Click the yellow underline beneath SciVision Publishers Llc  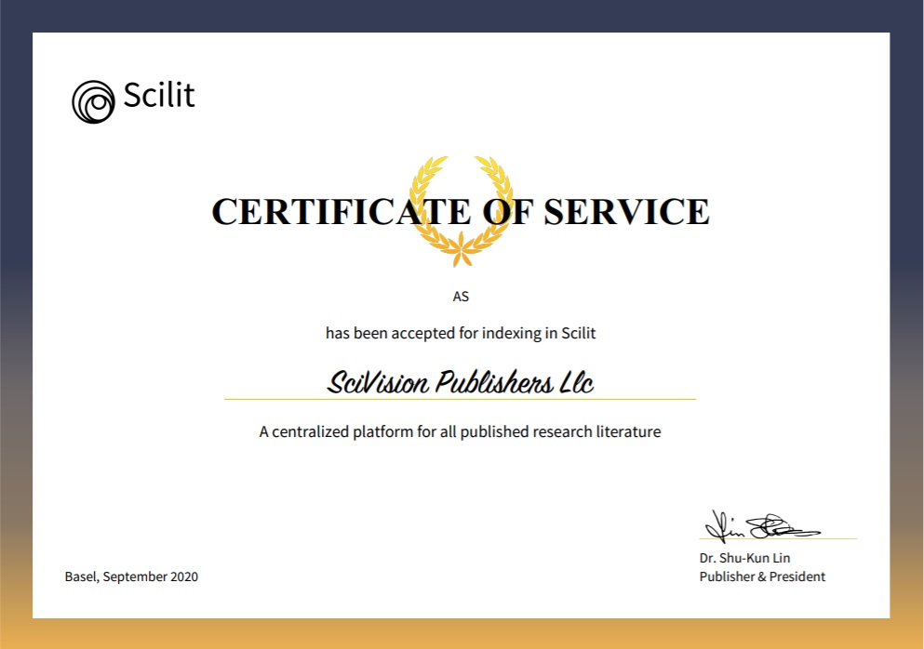pos(460,399)
